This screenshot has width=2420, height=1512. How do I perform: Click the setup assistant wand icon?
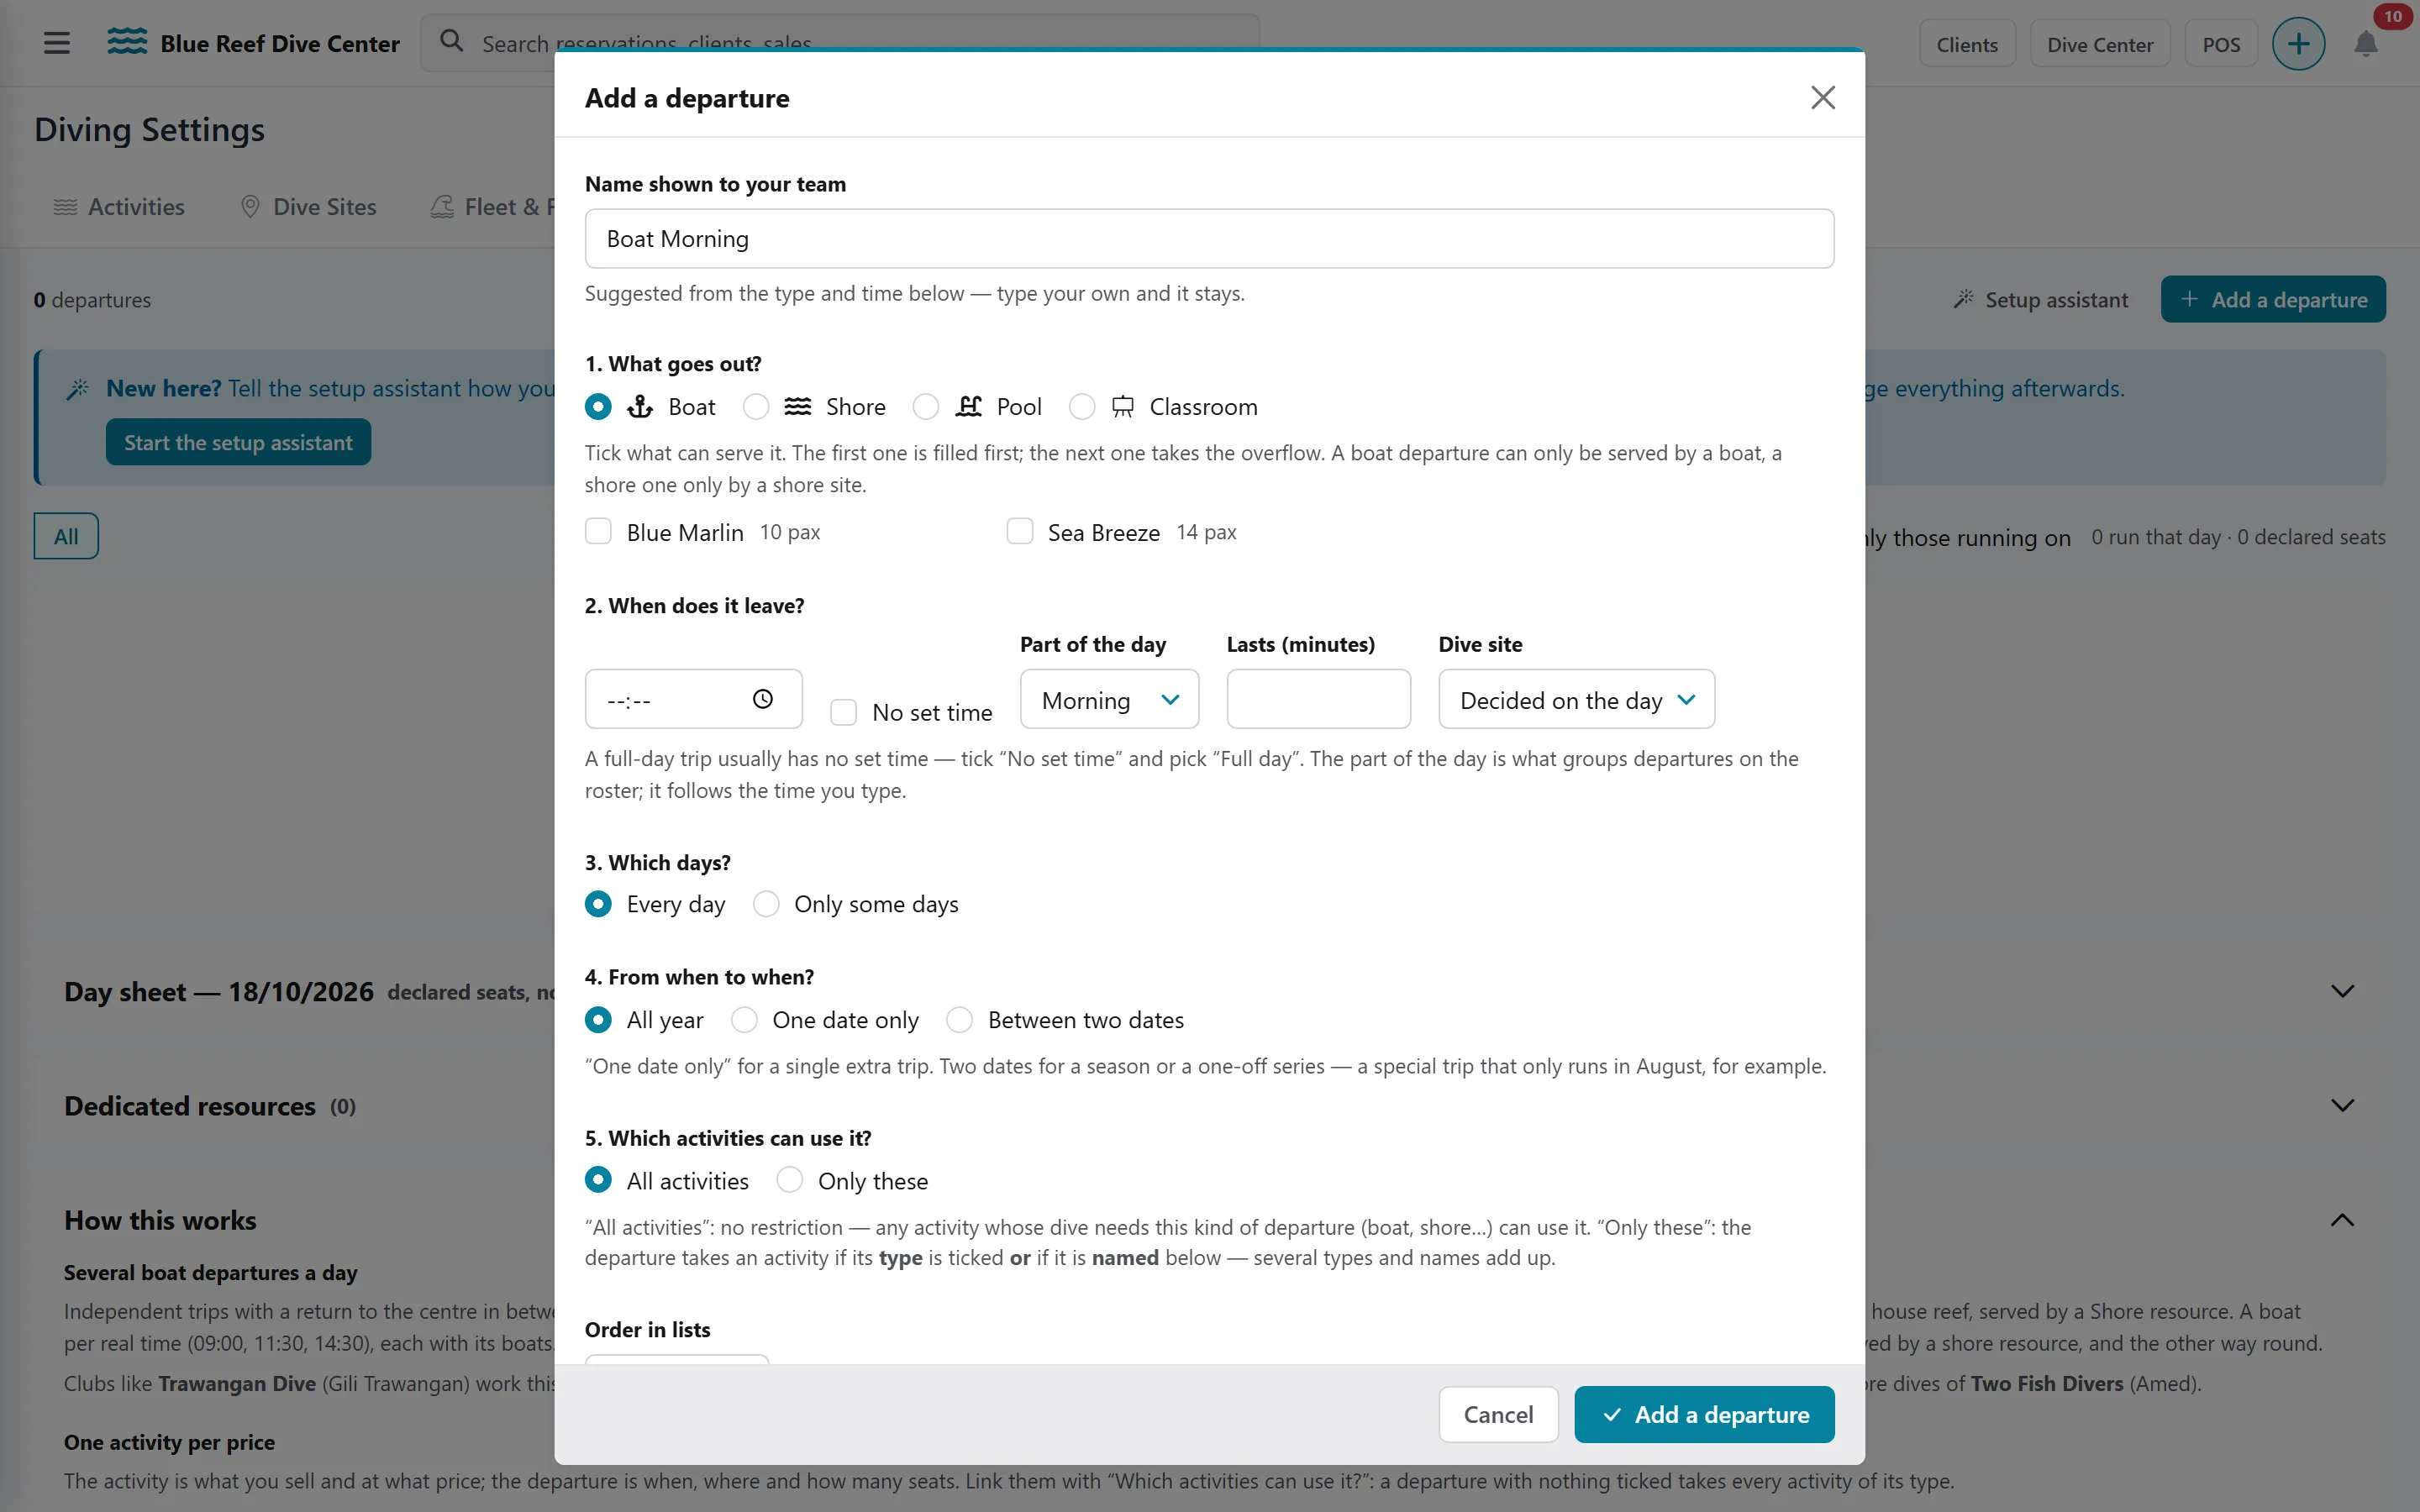(1964, 299)
